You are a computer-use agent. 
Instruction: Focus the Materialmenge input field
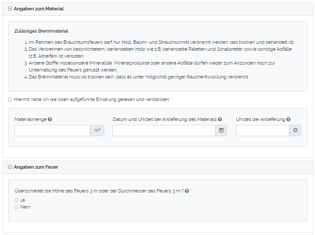pos(52,131)
